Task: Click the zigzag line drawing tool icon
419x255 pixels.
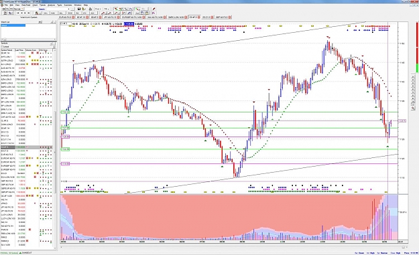Action: [x=117, y=13]
